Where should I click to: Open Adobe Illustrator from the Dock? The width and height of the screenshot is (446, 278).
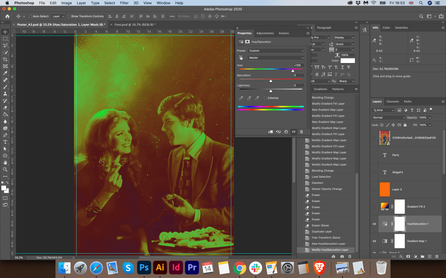tap(160, 267)
